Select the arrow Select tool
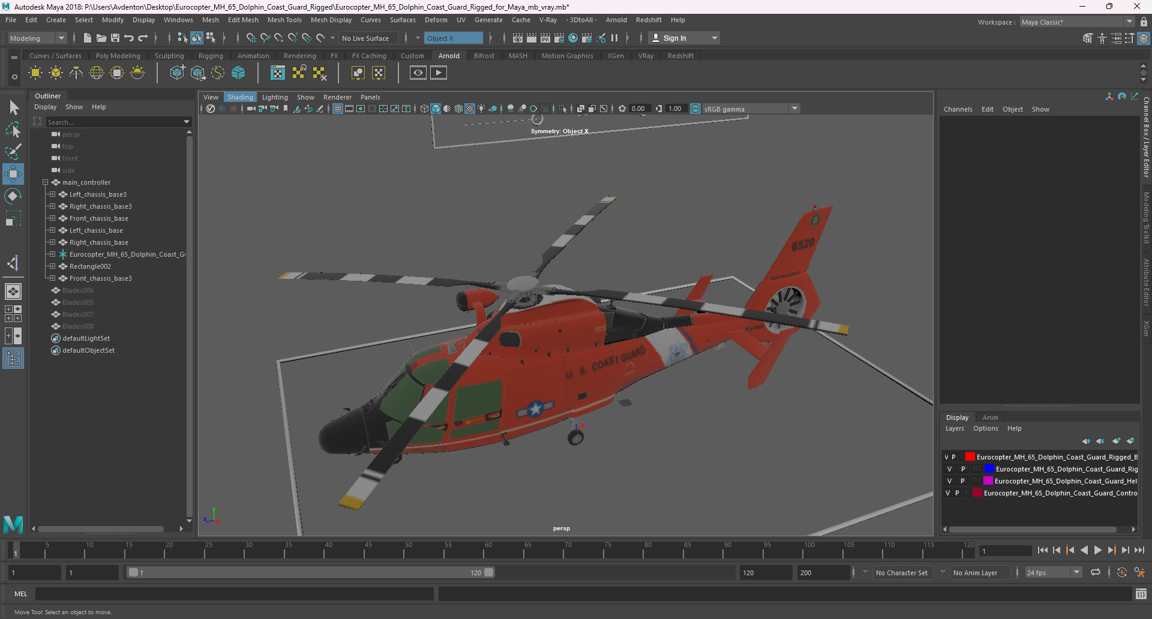Image resolution: width=1152 pixels, height=619 pixels. 14,107
